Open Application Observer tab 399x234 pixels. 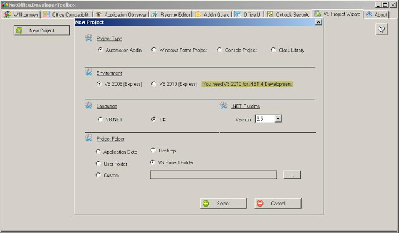(x=121, y=14)
